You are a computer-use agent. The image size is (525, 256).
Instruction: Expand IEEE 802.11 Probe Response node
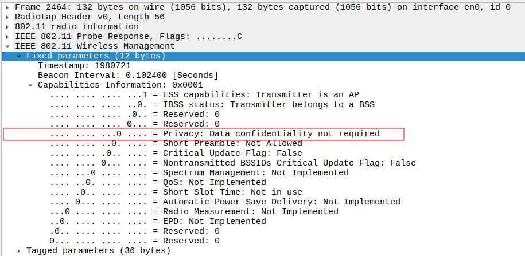(x=7, y=37)
